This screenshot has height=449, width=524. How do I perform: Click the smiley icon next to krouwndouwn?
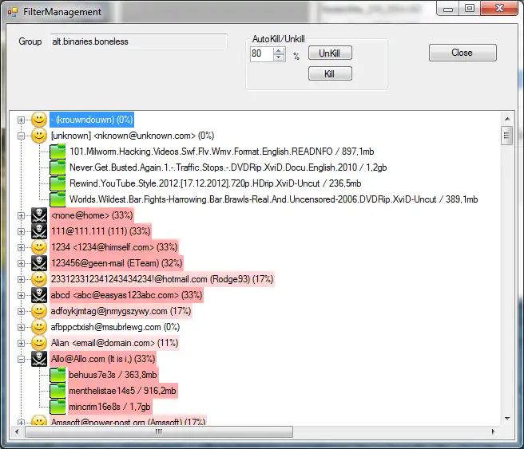pos(39,120)
